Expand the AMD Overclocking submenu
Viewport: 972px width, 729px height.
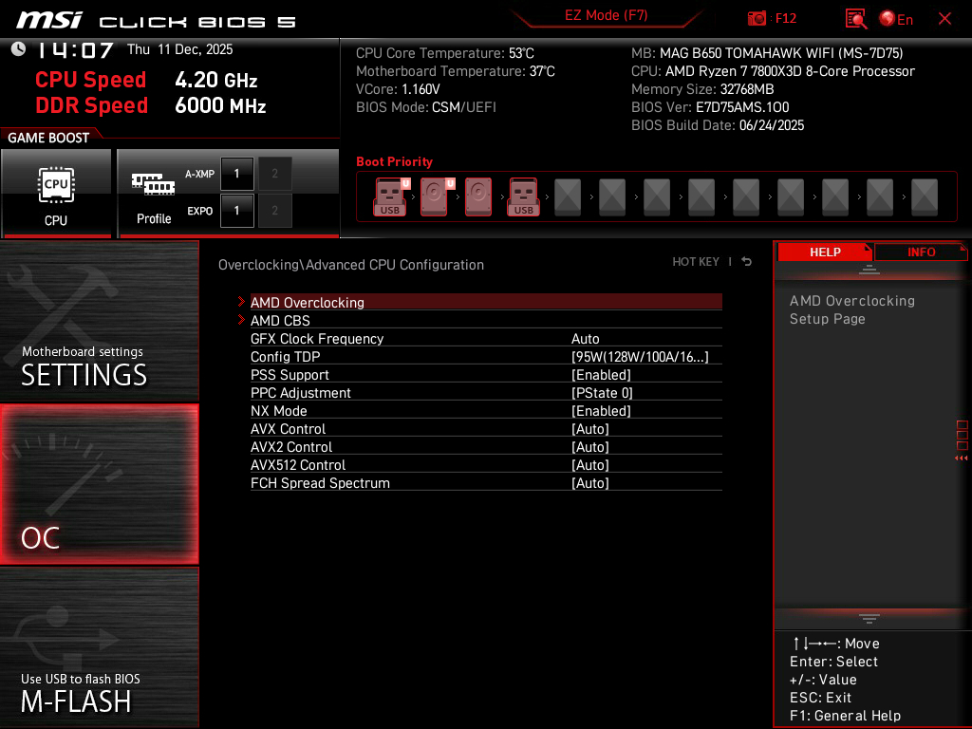486,302
